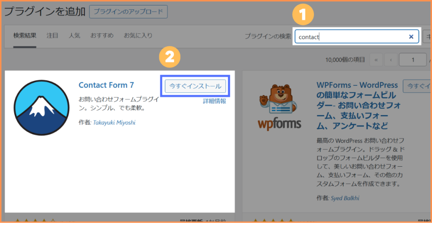Screen dimensions: 432x225
Task: Click the WPForms description paragraph
Action: point(360,162)
